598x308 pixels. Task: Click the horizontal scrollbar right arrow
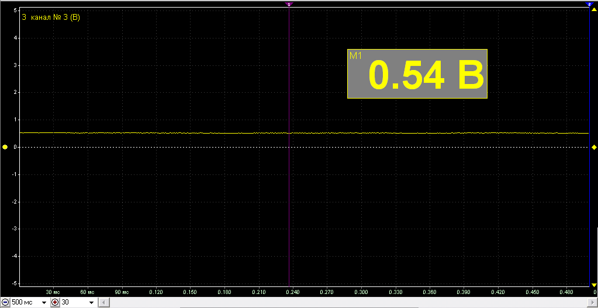593,303
